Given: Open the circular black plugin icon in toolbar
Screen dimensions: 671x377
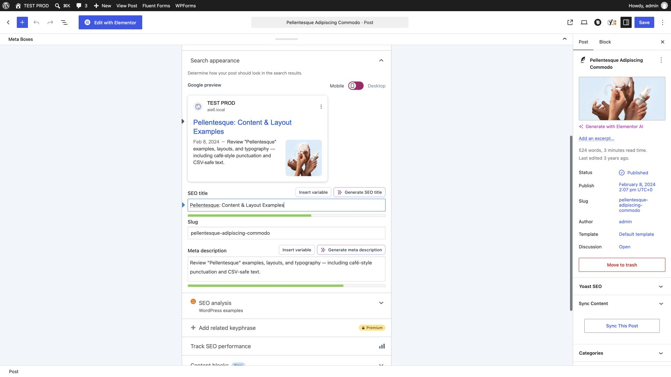Looking at the screenshot, I should [x=598, y=22].
